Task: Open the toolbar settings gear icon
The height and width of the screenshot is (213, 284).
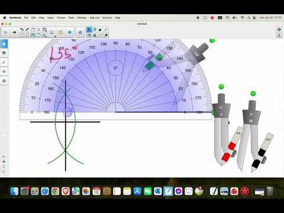Action: (x=279, y=30)
